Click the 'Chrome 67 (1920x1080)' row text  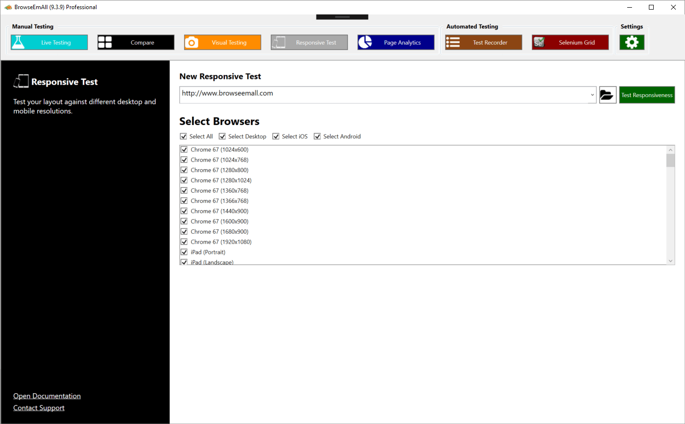(221, 242)
